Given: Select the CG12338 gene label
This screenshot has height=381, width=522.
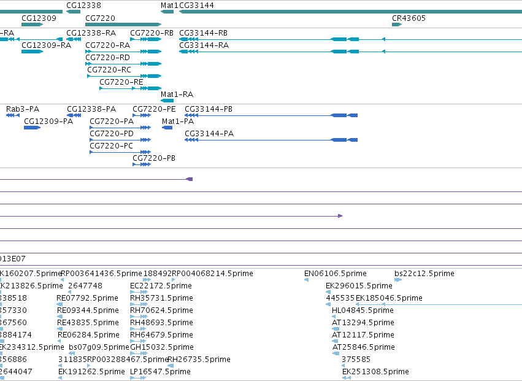Looking at the screenshot, I should [x=83, y=6].
